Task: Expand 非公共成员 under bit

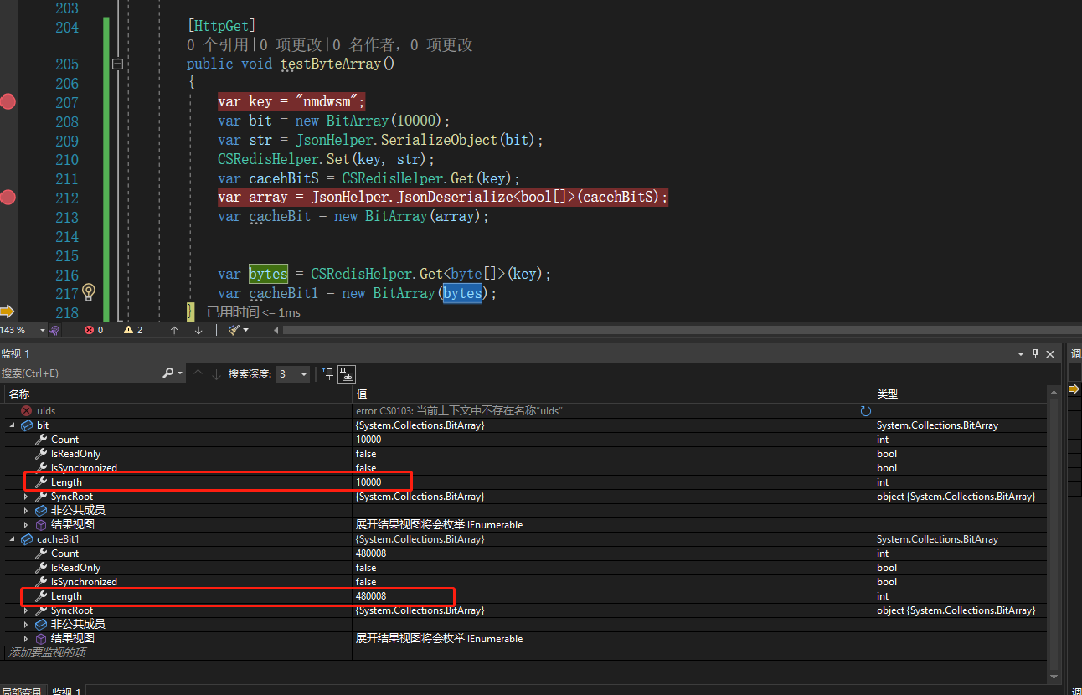Action: [25, 510]
